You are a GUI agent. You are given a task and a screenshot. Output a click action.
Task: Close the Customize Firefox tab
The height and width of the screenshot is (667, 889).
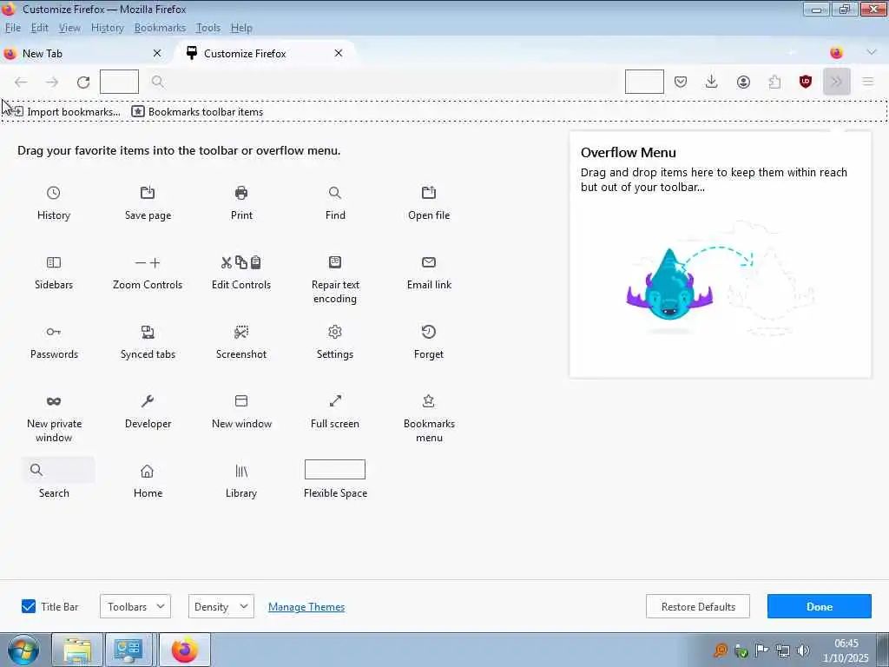point(339,53)
